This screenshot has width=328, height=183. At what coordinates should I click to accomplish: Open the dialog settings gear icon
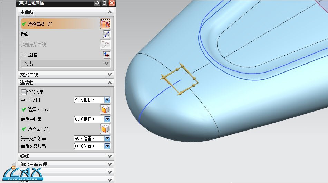(104, 3)
